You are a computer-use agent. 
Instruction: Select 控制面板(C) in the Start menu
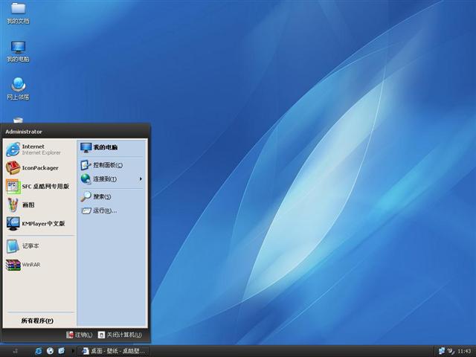[107, 165]
